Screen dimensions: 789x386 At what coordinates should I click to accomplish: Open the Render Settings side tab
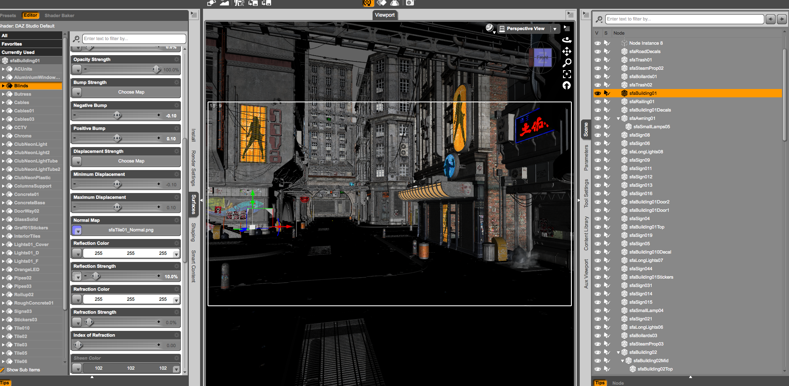193,168
